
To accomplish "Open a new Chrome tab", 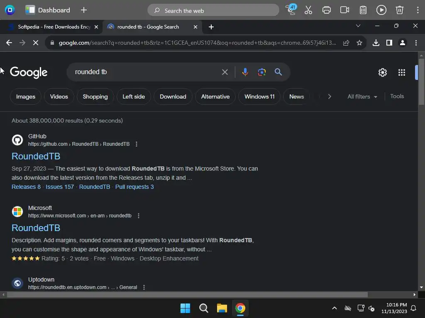I will (211, 27).
